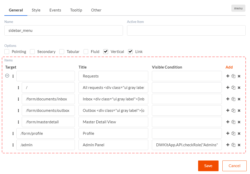Click the menu type badge
The height and width of the screenshot is (174, 250).
click(x=238, y=8)
